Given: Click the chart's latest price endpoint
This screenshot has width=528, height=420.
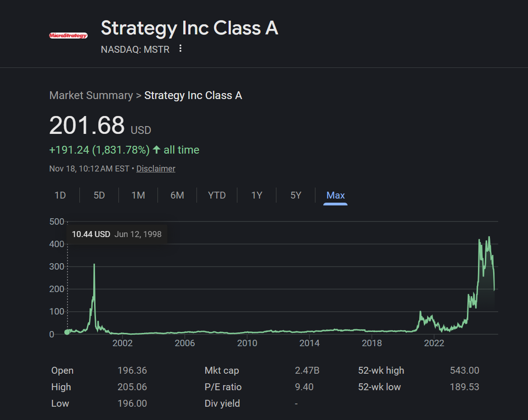Looking at the screenshot, I should 494,289.
